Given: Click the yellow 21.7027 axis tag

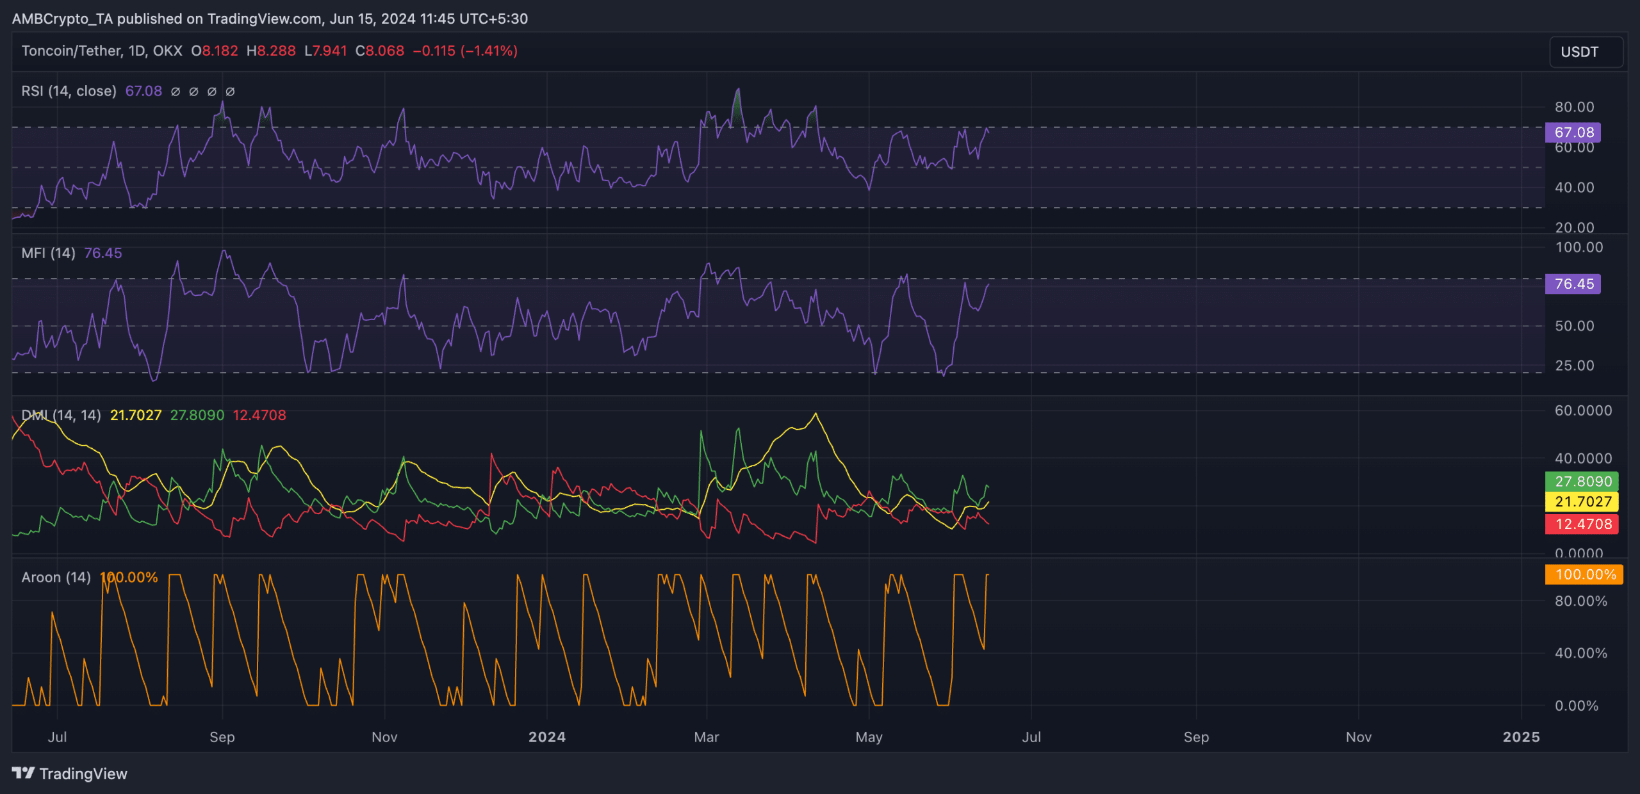Looking at the screenshot, I should [1582, 502].
